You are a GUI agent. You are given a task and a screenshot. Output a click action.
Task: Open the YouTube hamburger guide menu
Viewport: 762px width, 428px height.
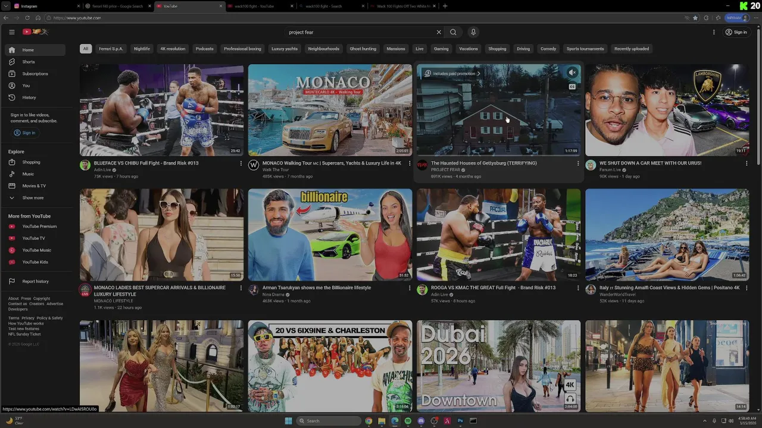(11, 32)
